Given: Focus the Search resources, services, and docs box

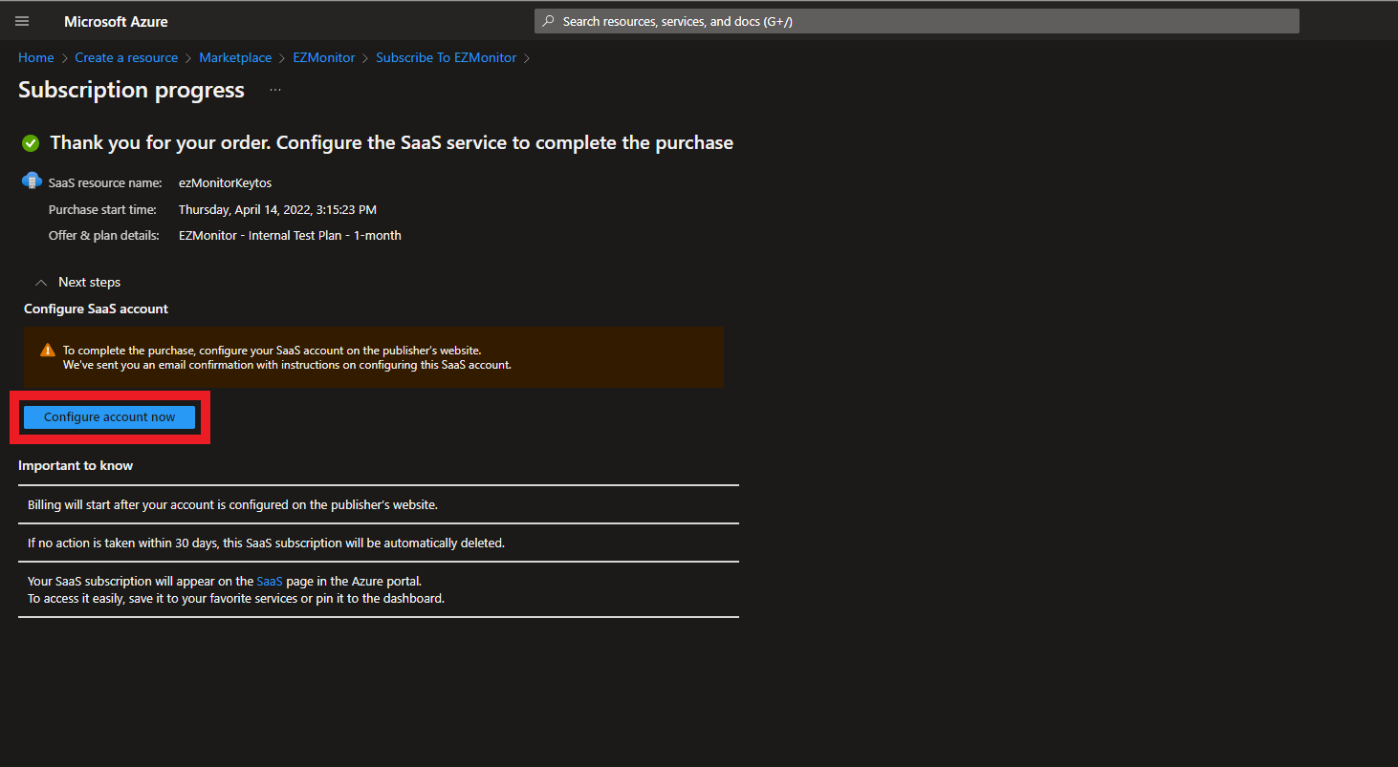Looking at the screenshot, I should (x=917, y=21).
